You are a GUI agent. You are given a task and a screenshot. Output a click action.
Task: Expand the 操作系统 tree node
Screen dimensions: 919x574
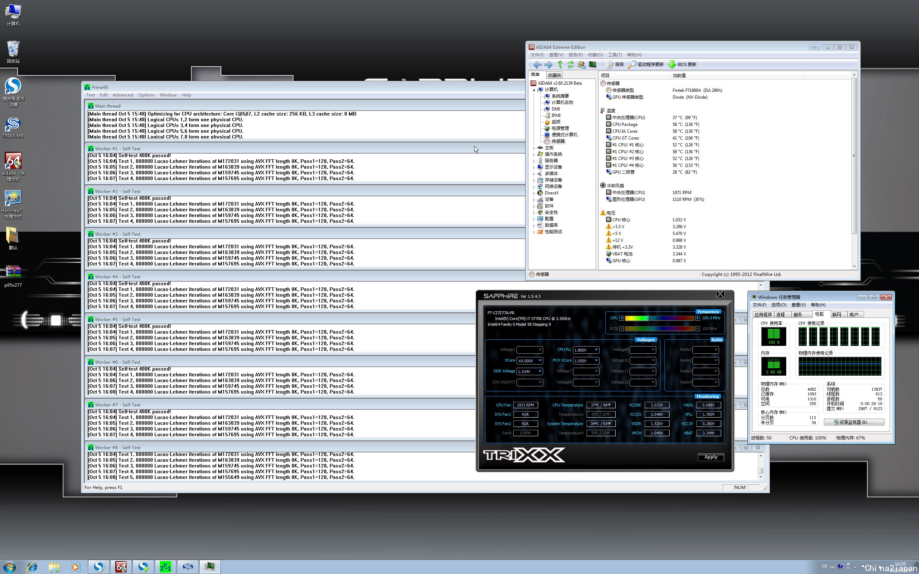coord(533,155)
